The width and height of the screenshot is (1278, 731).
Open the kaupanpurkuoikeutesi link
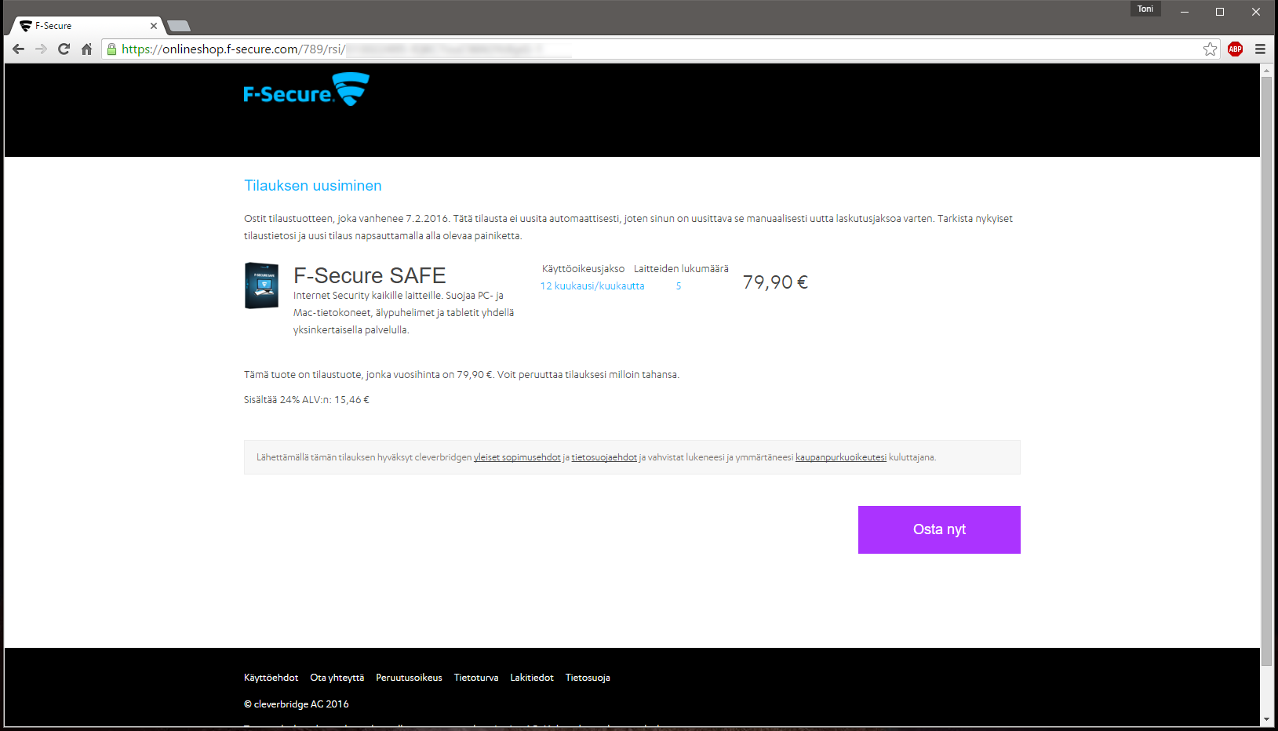(841, 457)
